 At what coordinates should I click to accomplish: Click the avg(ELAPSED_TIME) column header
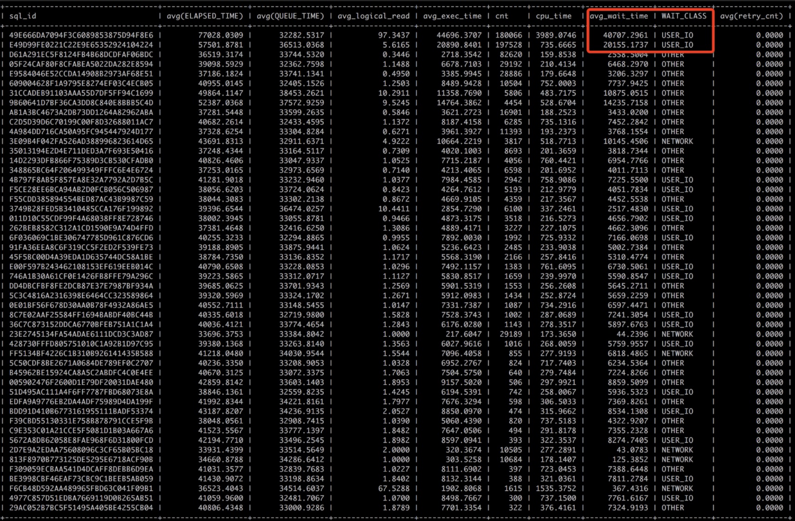(x=205, y=16)
